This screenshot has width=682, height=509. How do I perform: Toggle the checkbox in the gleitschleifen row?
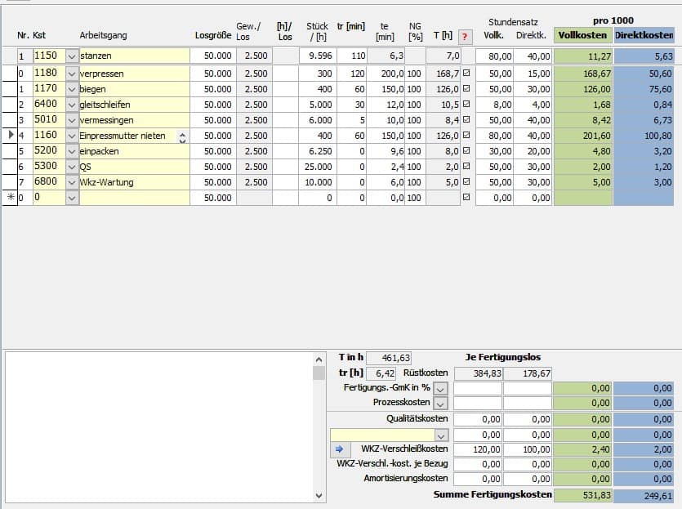coord(466,105)
